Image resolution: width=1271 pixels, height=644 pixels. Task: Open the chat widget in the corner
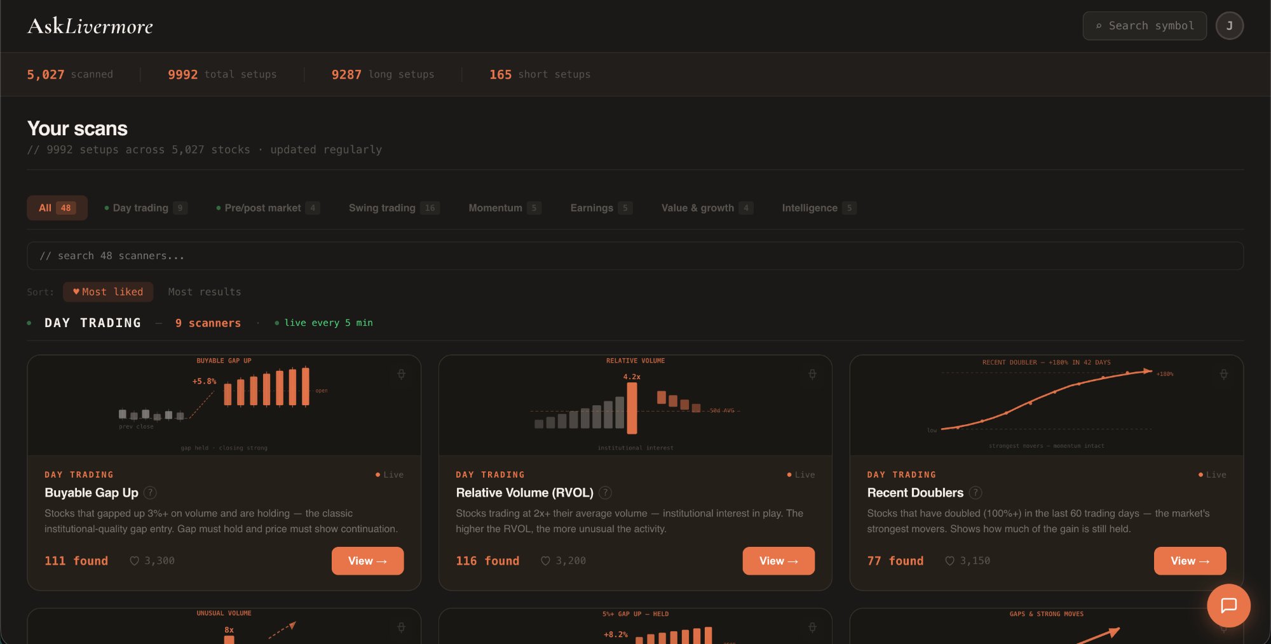(x=1228, y=605)
